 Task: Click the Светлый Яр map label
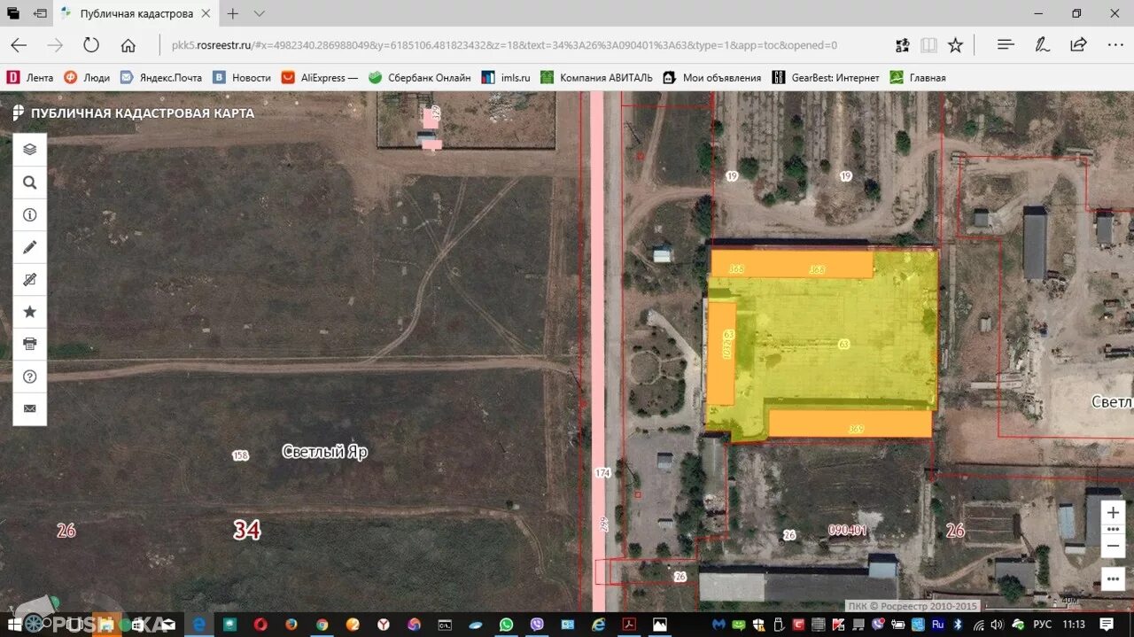(x=324, y=452)
